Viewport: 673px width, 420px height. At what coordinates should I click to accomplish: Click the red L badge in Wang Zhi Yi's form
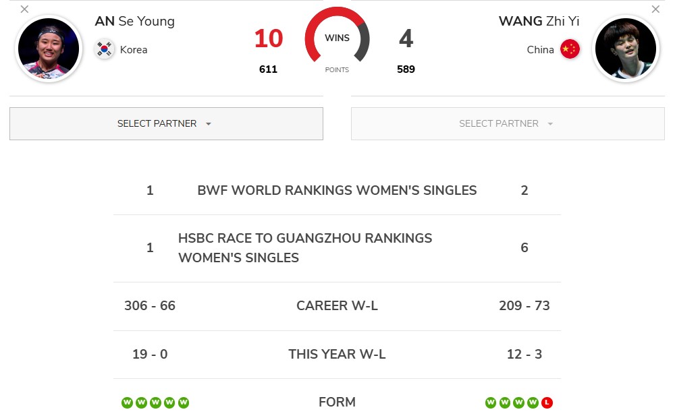point(547,402)
